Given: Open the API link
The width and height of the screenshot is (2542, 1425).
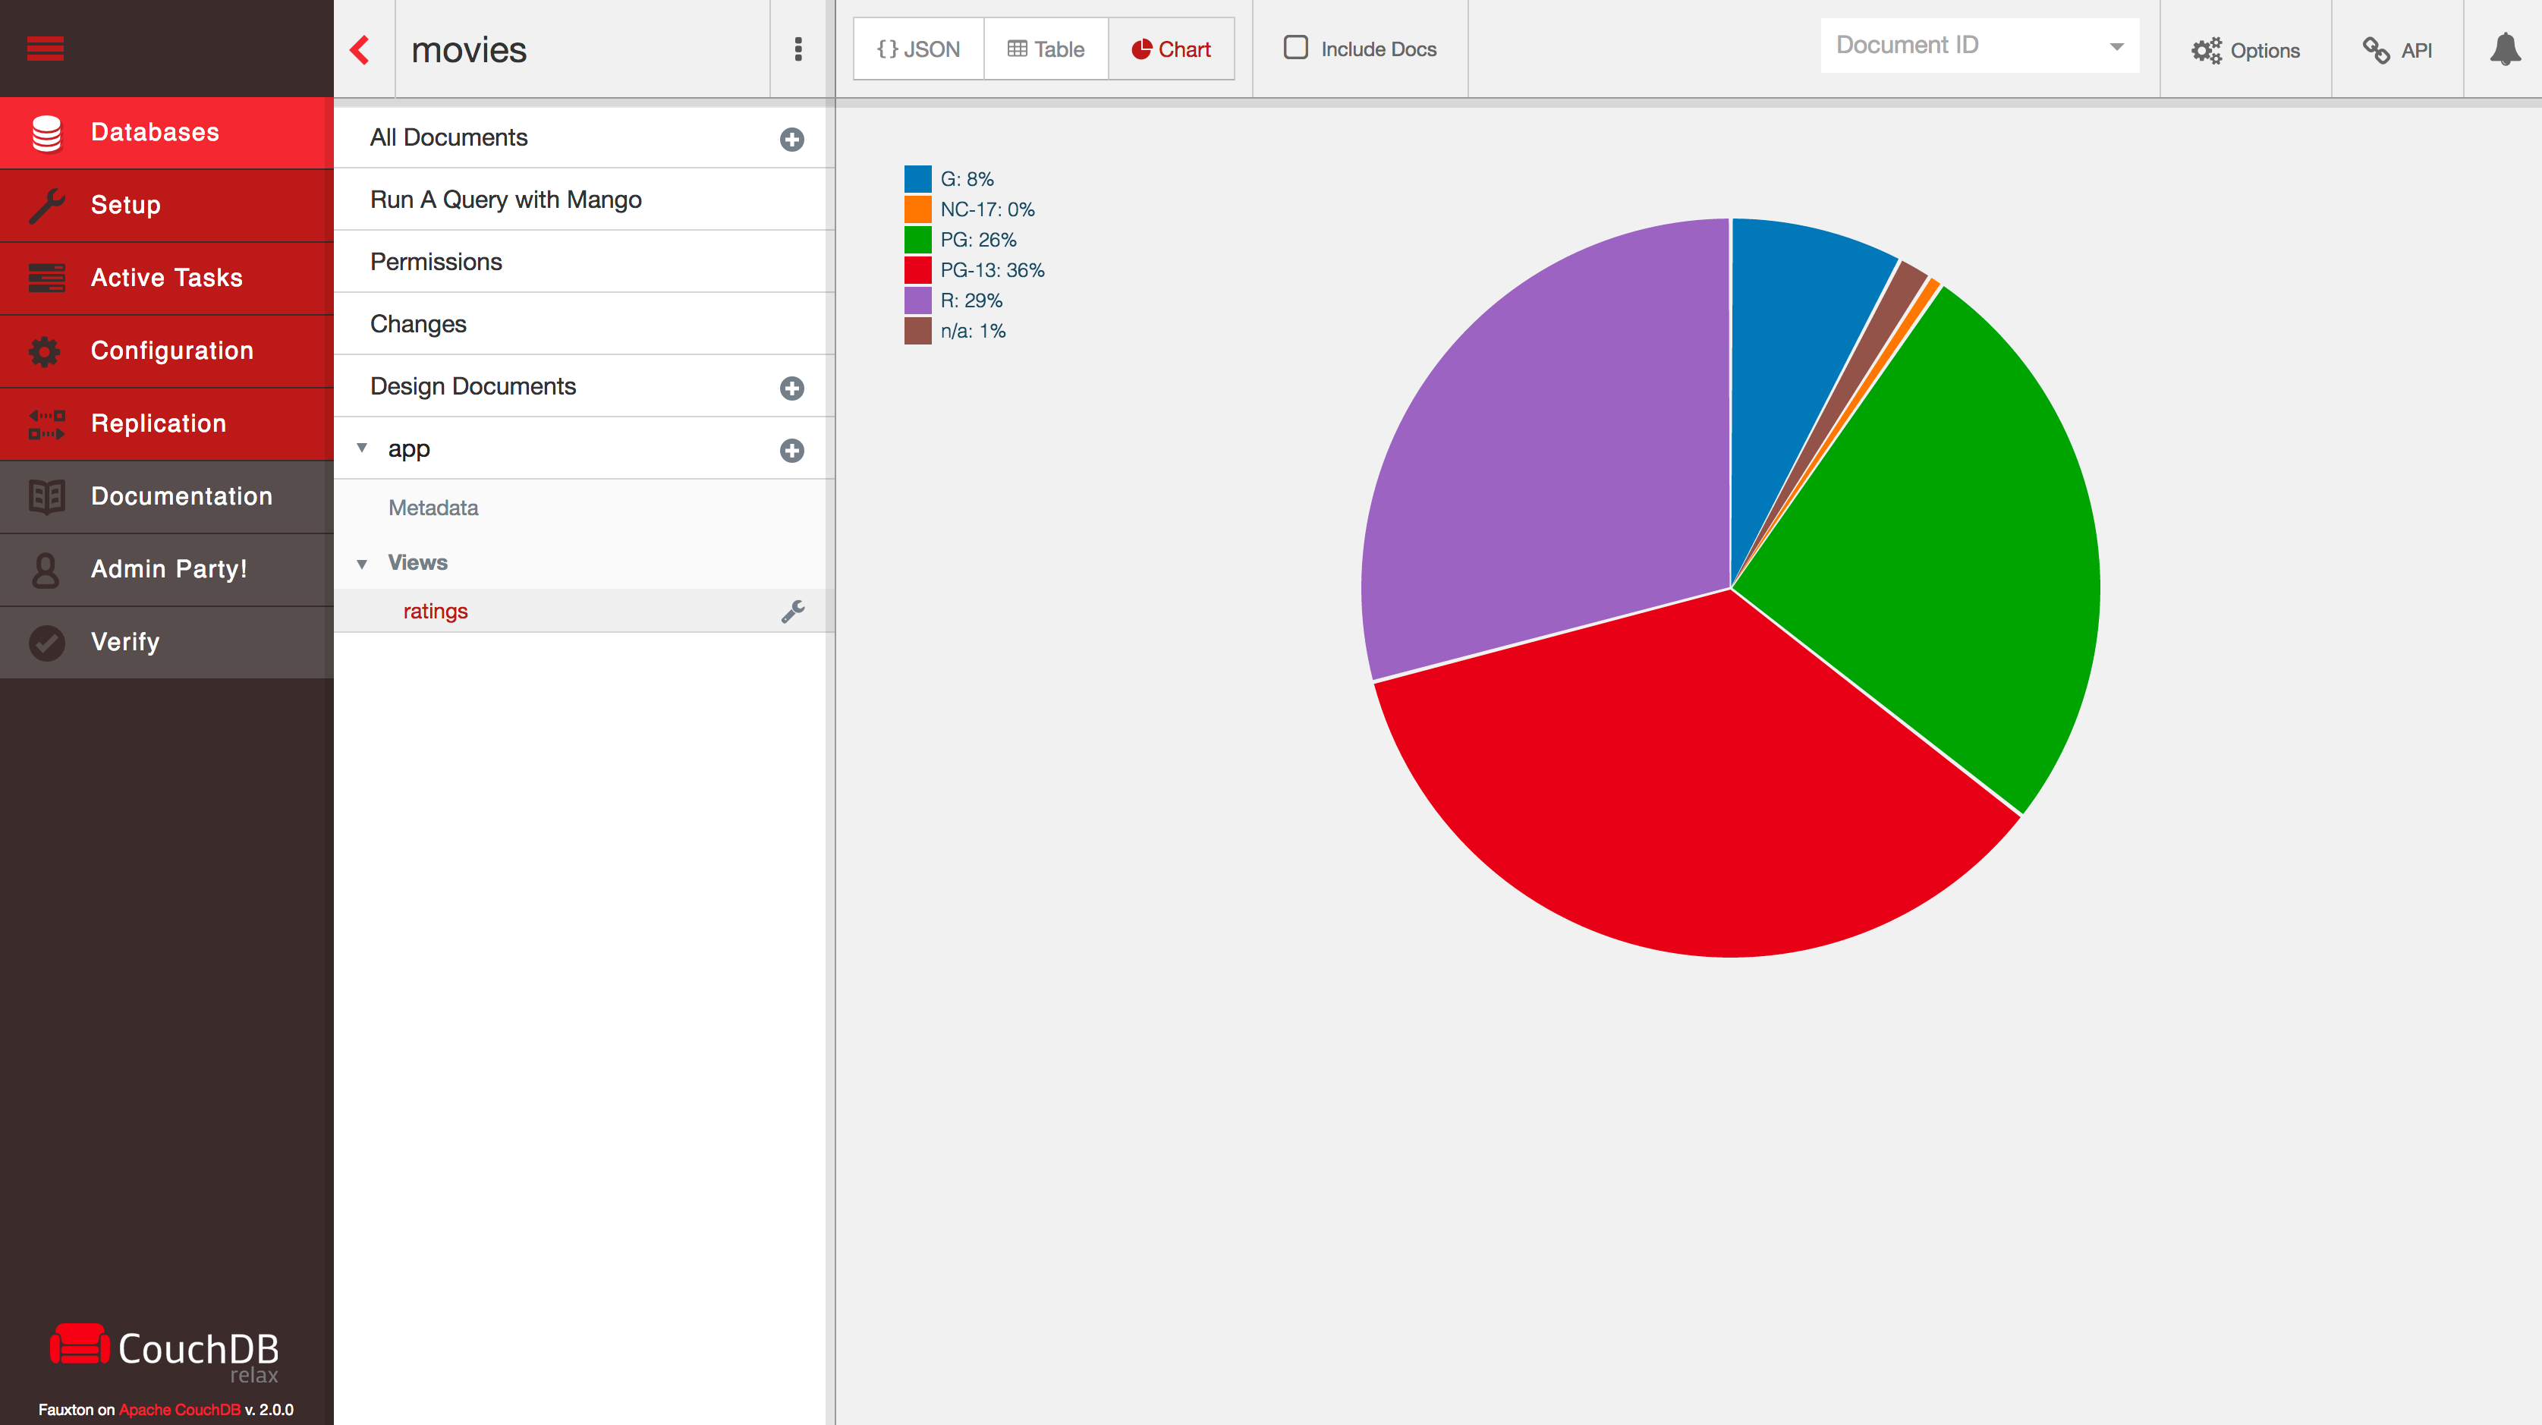Looking at the screenshot, I should coord(2397,50).
